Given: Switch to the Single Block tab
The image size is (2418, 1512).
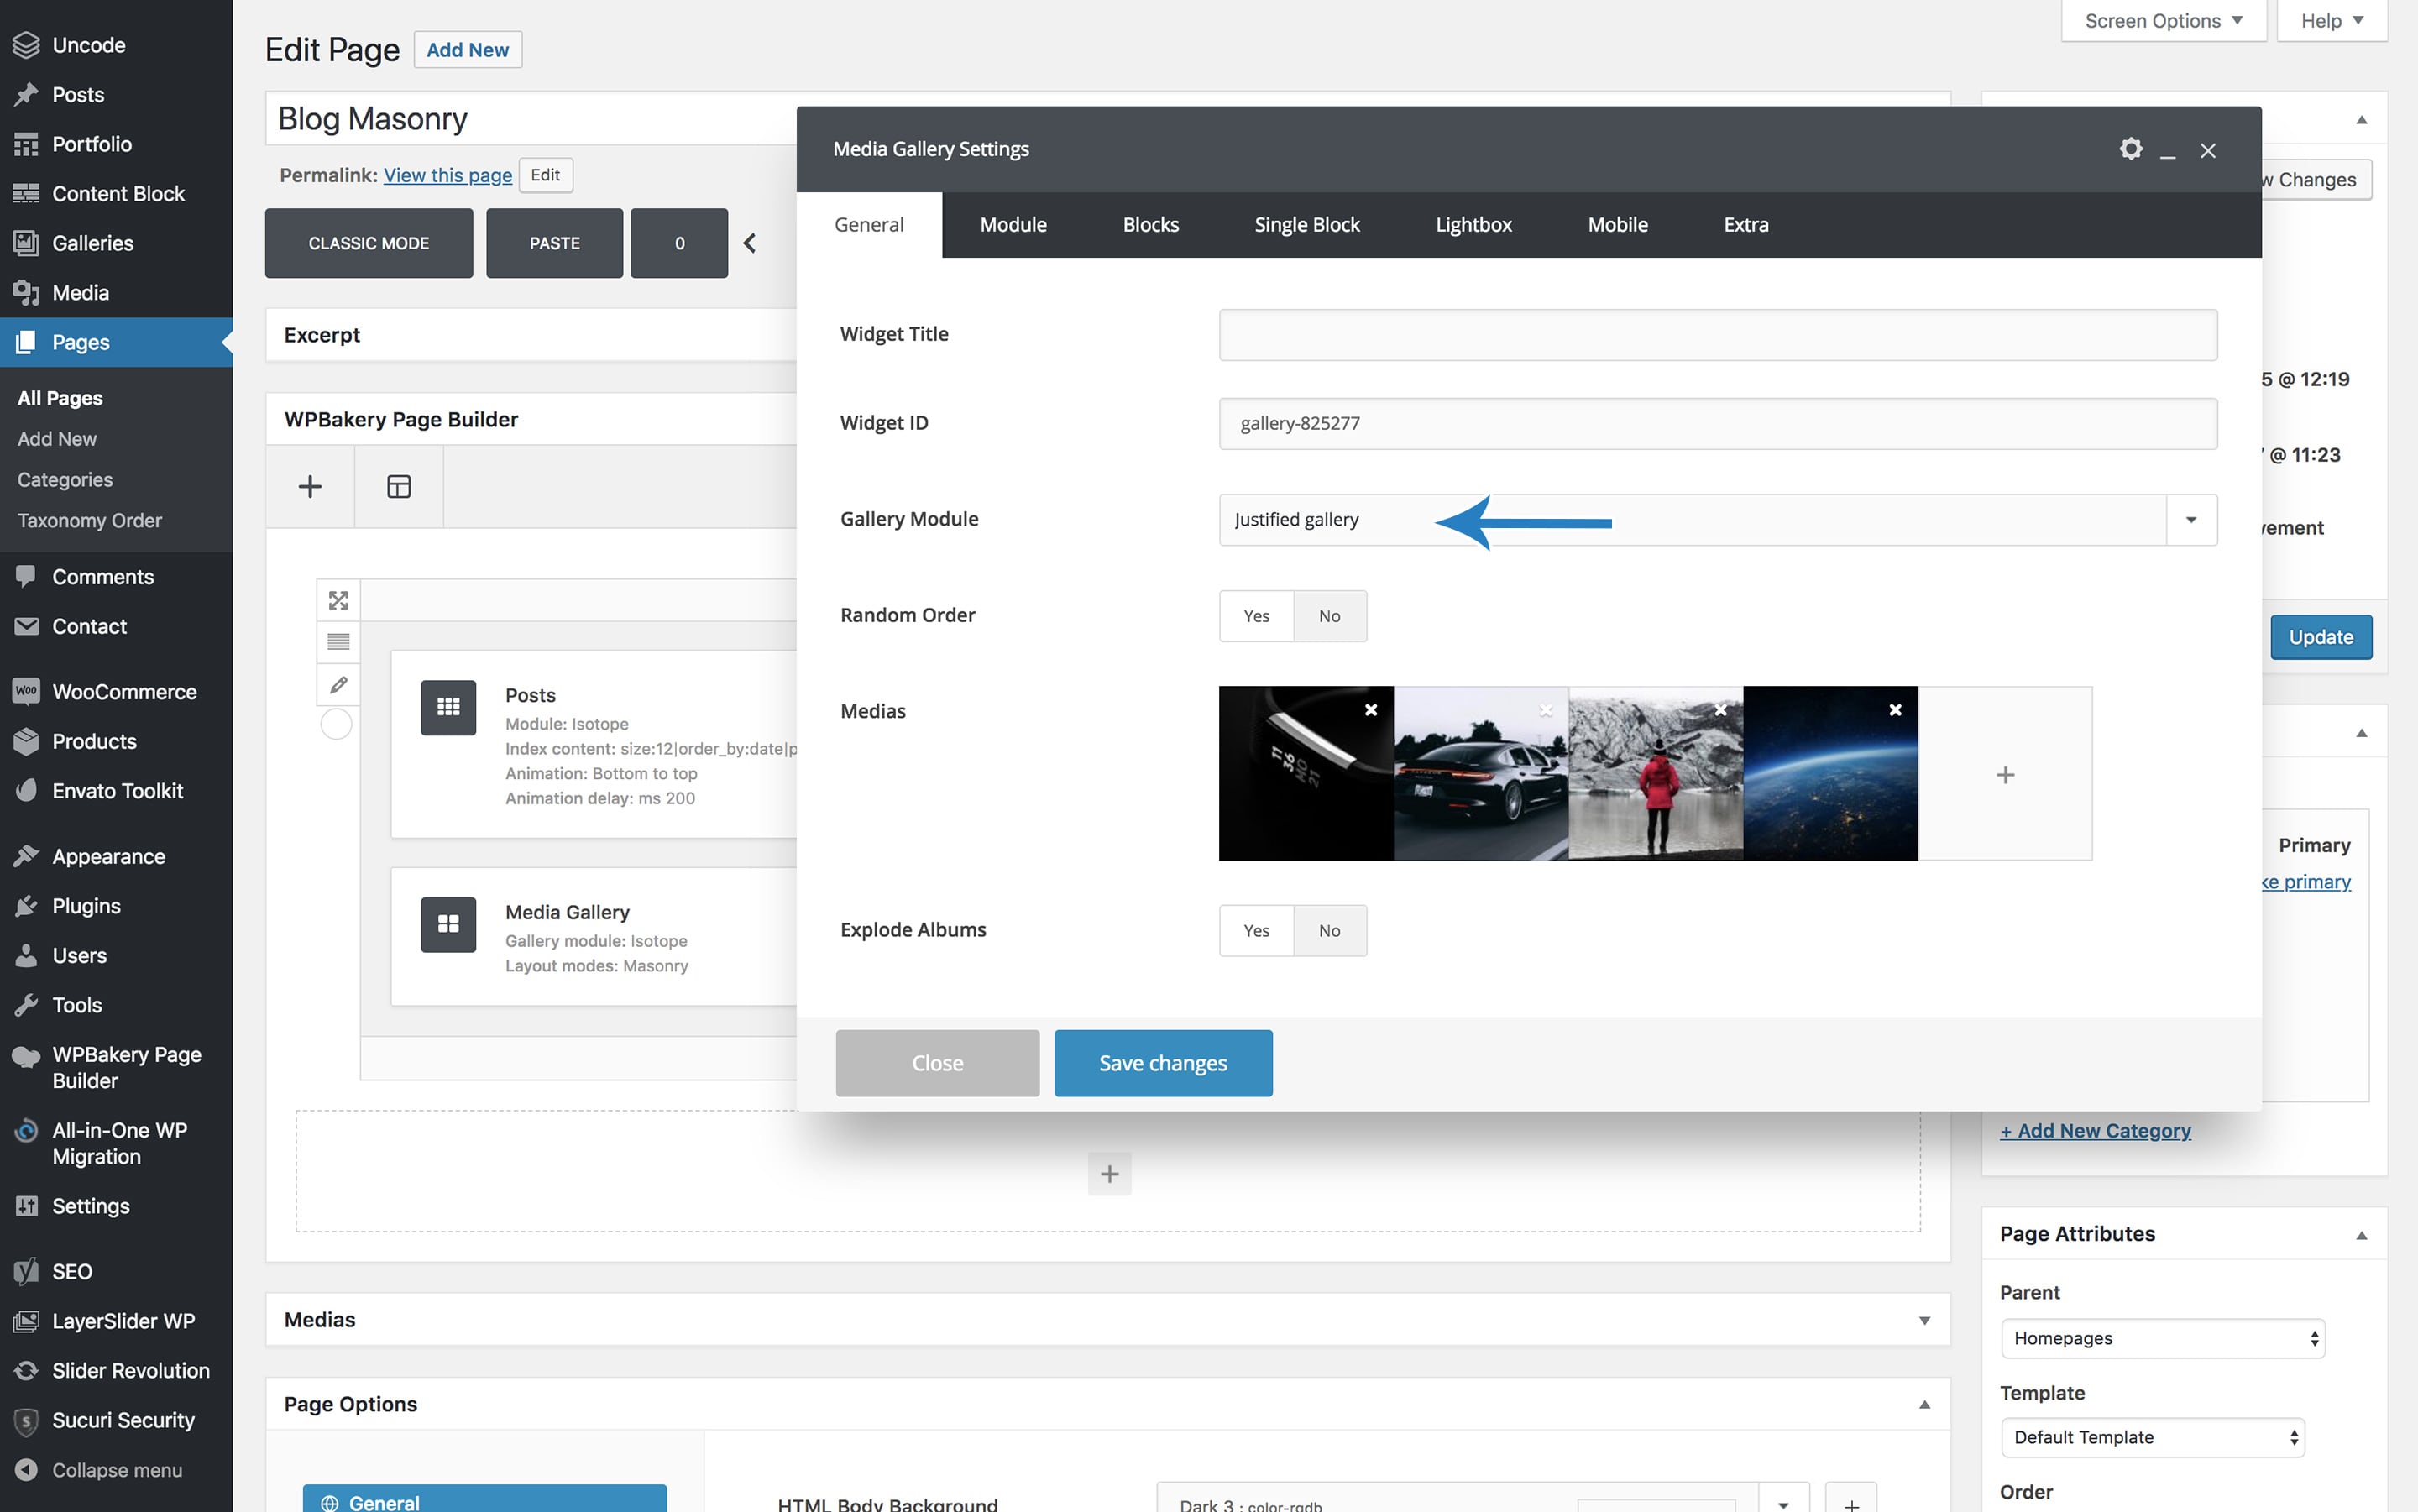Looking at the screenshot, I should pyautogui.click(x=1306, y=225).
